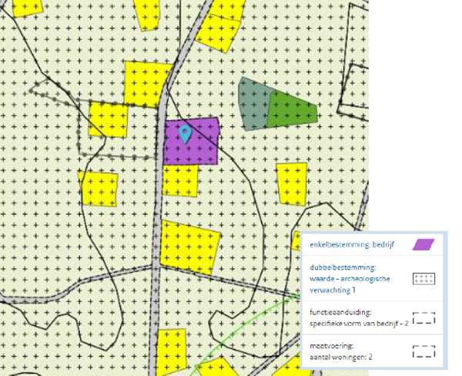Select the grey-green parcel next to the green one
This screenshot has height=376, width=462.
tap(253, 104)
